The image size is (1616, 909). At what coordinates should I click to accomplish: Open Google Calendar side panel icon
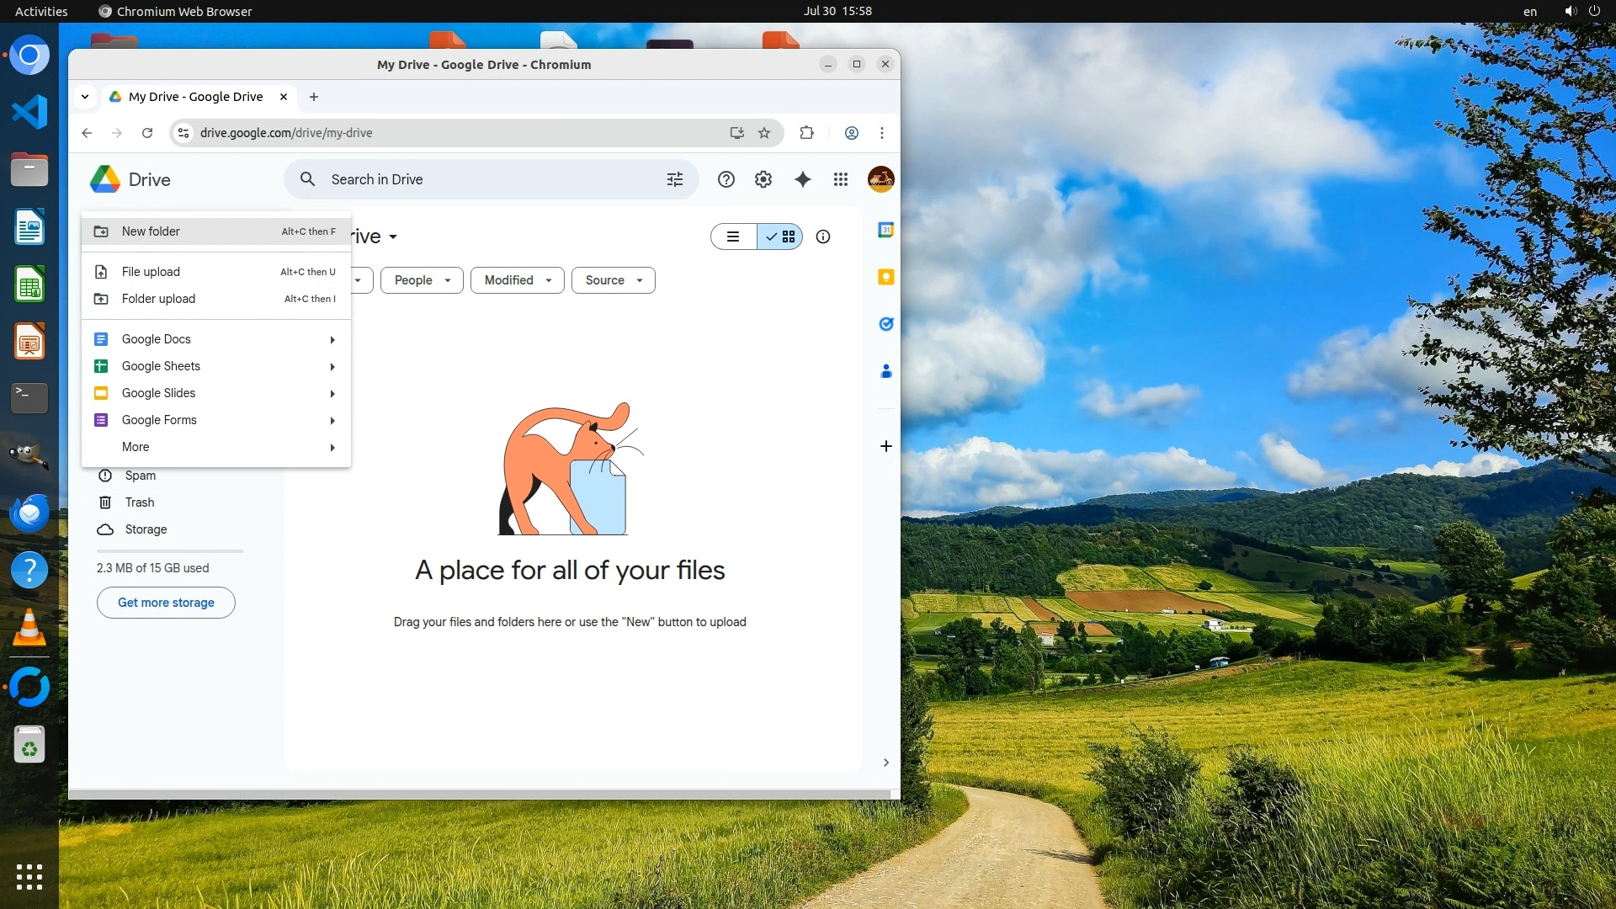click(x=885, y=230)
